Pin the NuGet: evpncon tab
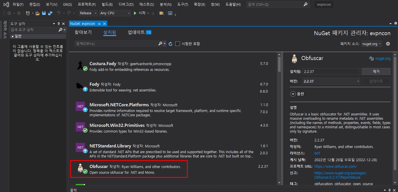Viewport: 398px width, 192px height. pos(99,24)
